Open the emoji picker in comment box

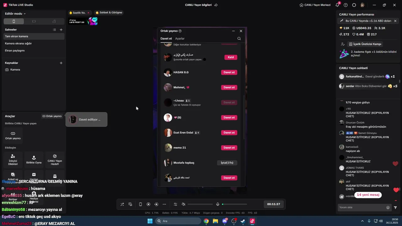pos(388,207)
